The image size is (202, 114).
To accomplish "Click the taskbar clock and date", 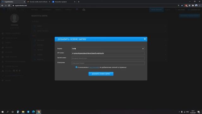I will 193,112.
